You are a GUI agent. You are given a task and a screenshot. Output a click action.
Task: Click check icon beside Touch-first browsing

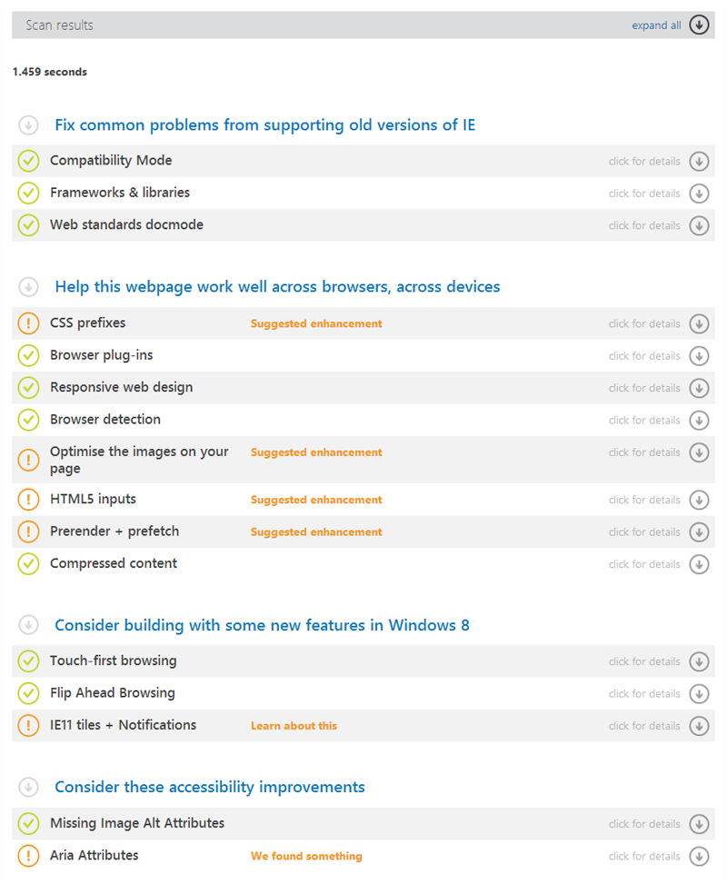point(28,661)
